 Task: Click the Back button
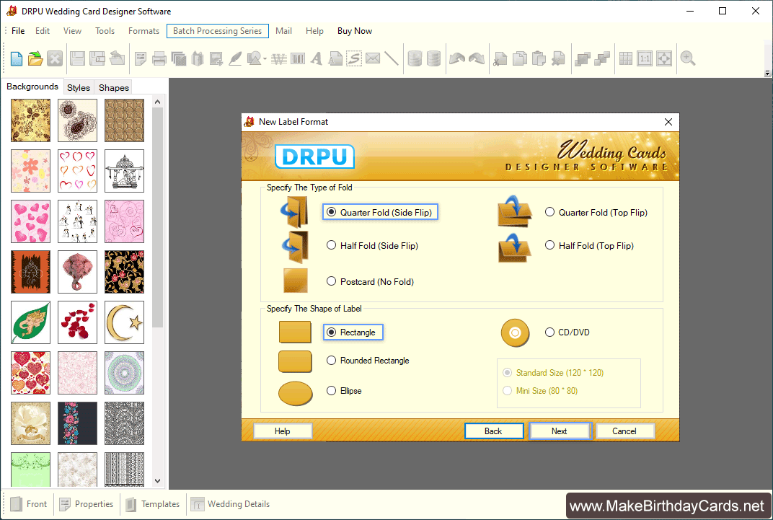[493, 431]
